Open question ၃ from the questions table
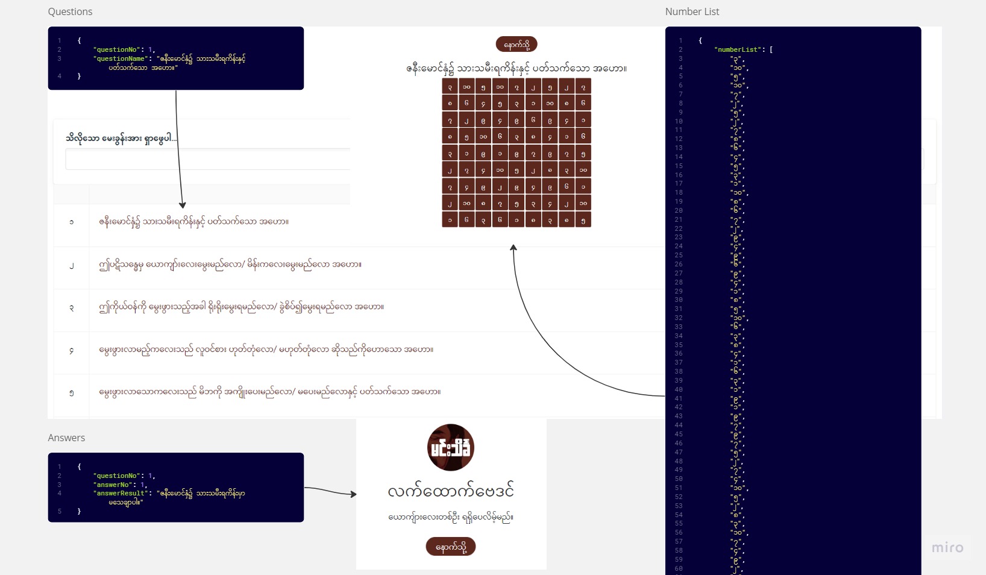 [x=241, y=307]
